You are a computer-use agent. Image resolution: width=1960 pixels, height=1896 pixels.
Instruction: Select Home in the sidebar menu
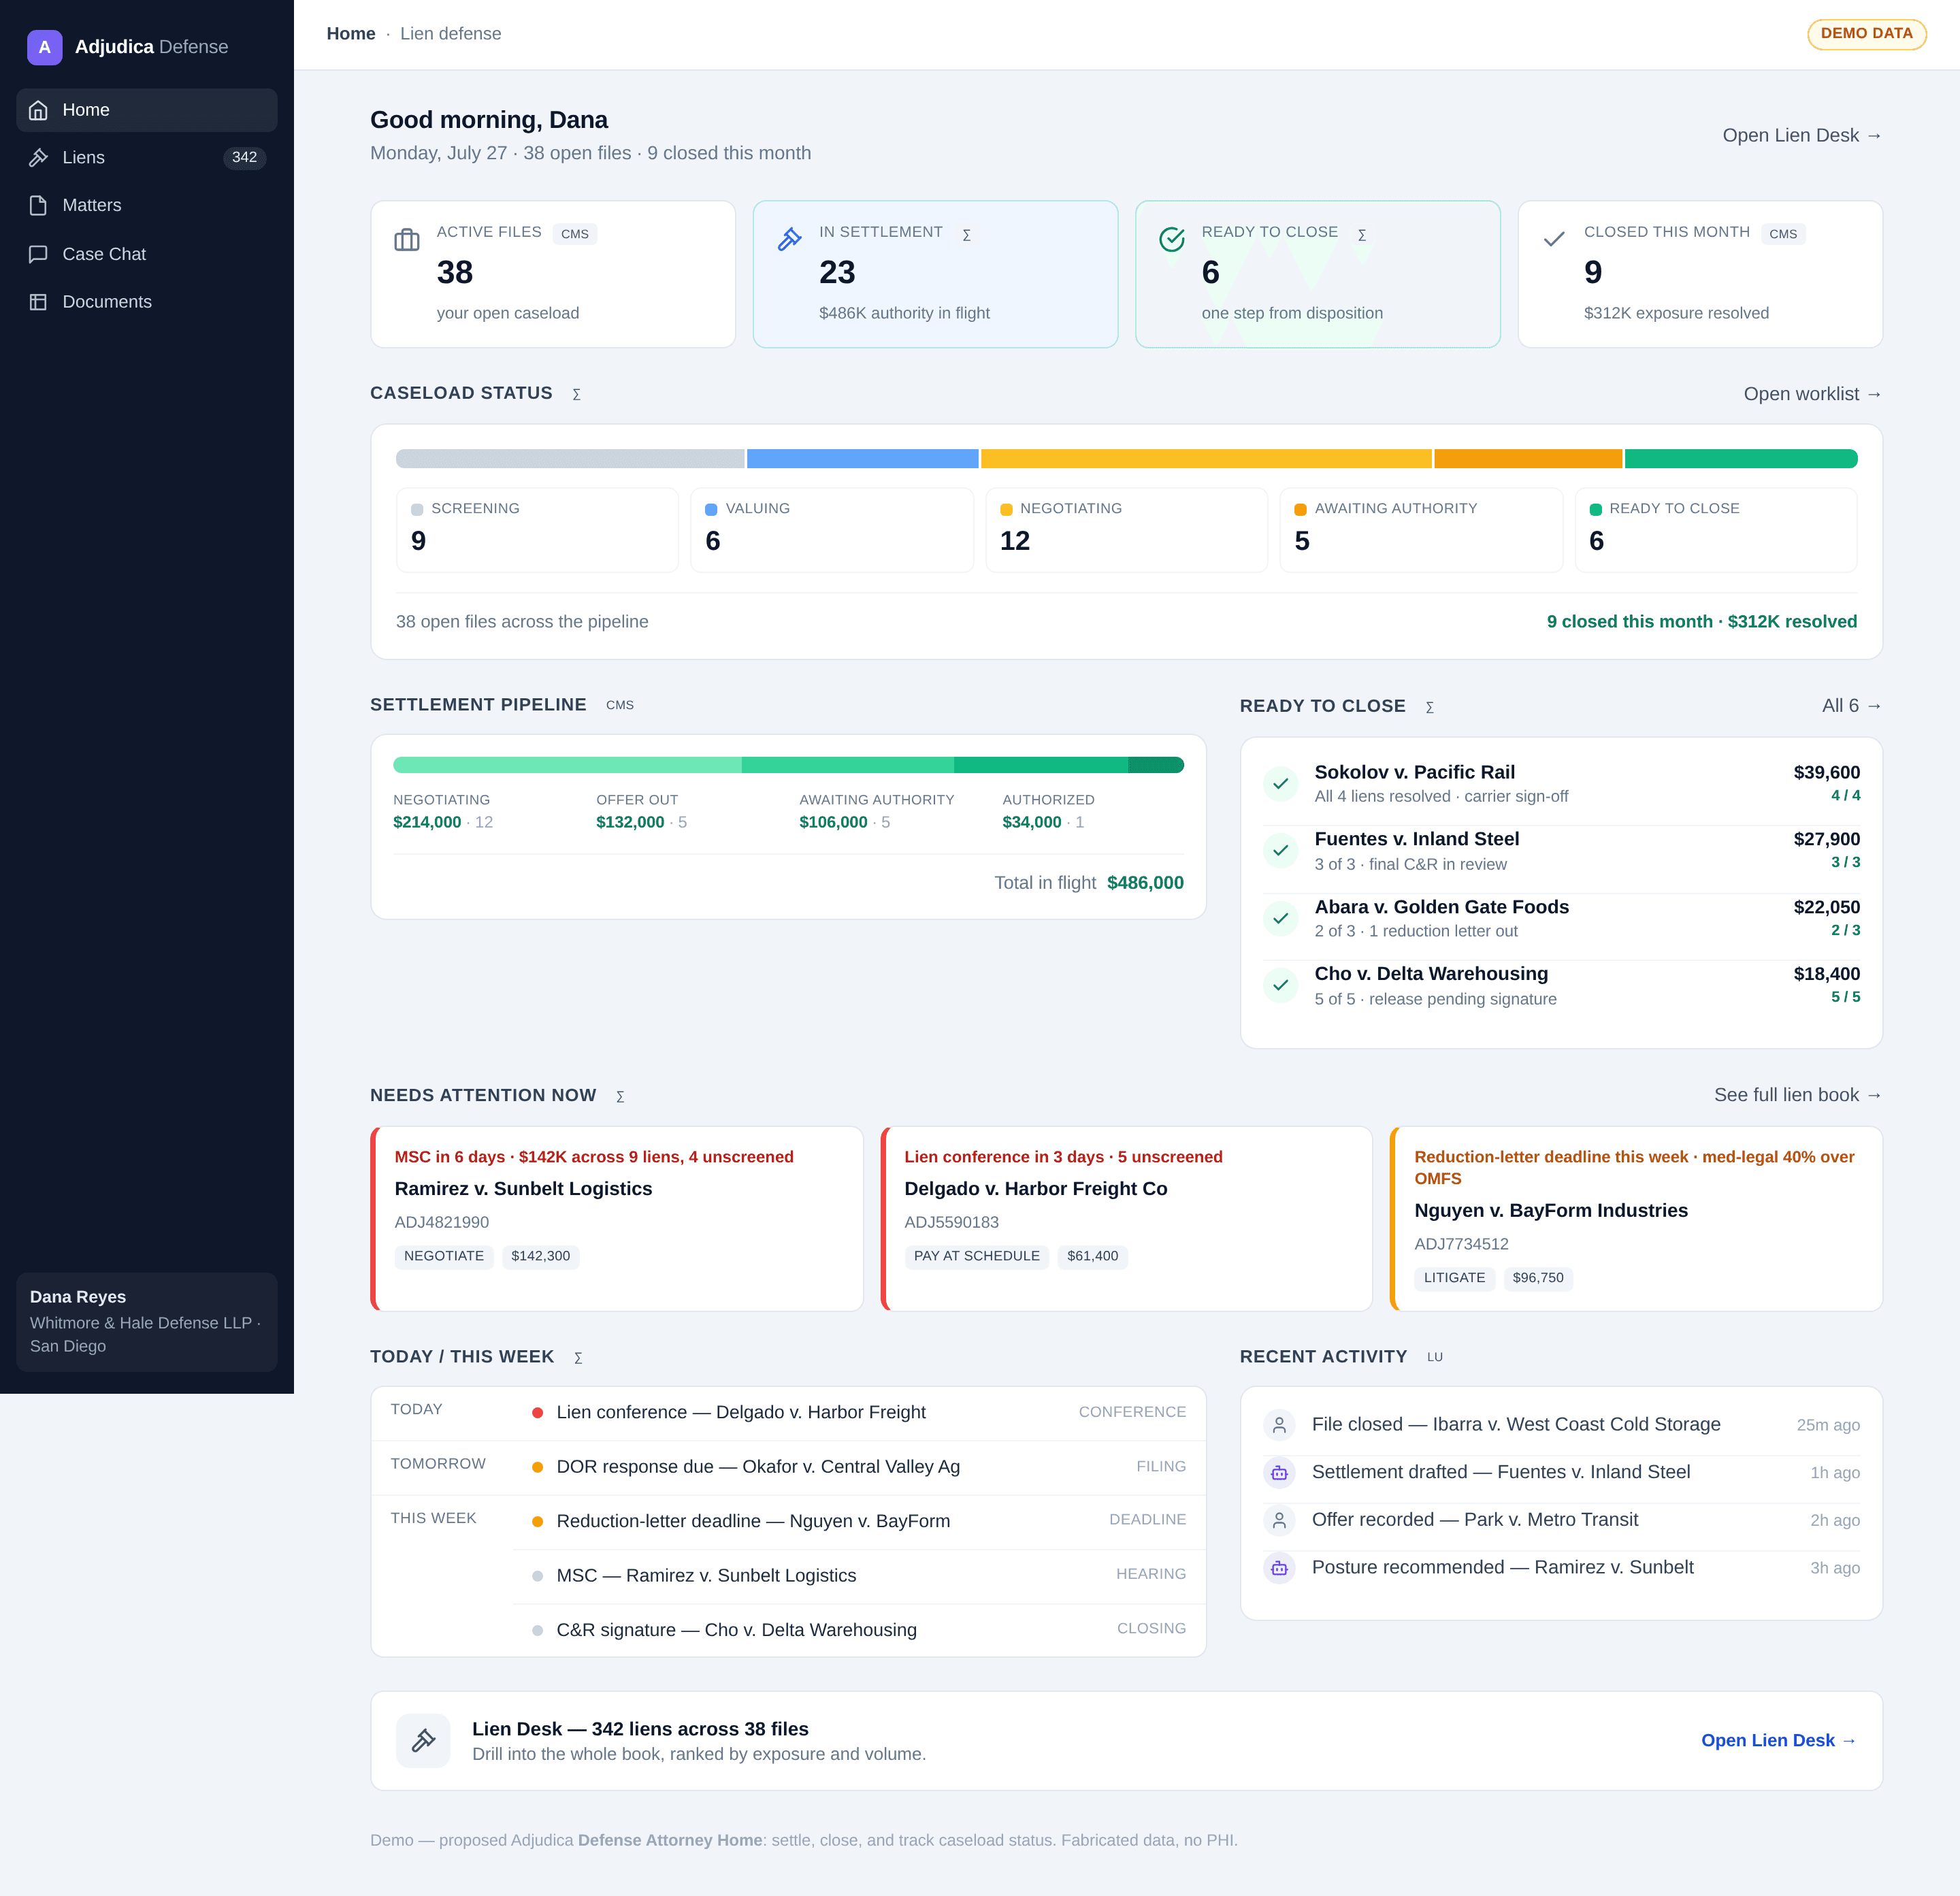click(x=147, y=110)
